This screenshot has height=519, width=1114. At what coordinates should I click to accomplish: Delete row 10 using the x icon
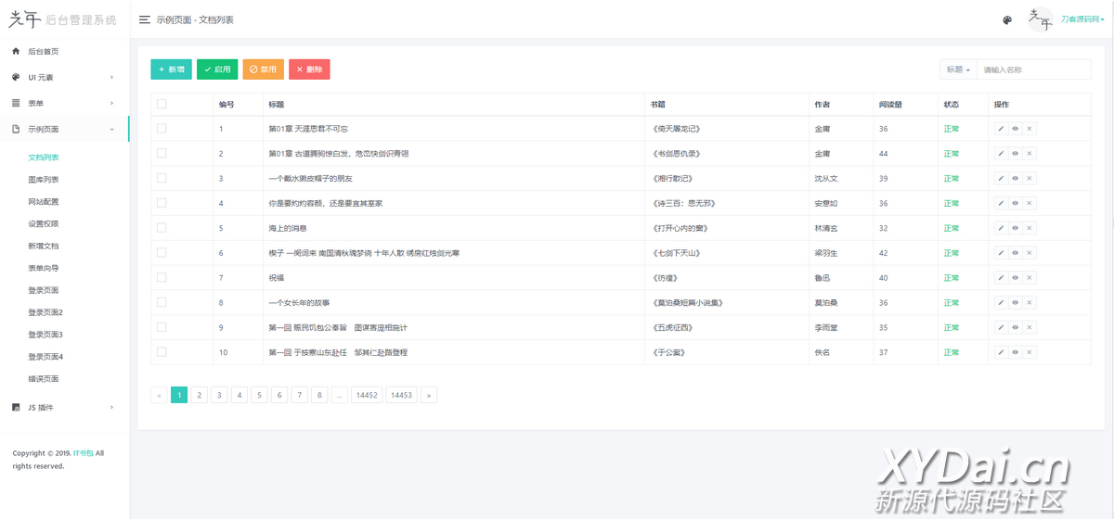tap(1030, 352)
